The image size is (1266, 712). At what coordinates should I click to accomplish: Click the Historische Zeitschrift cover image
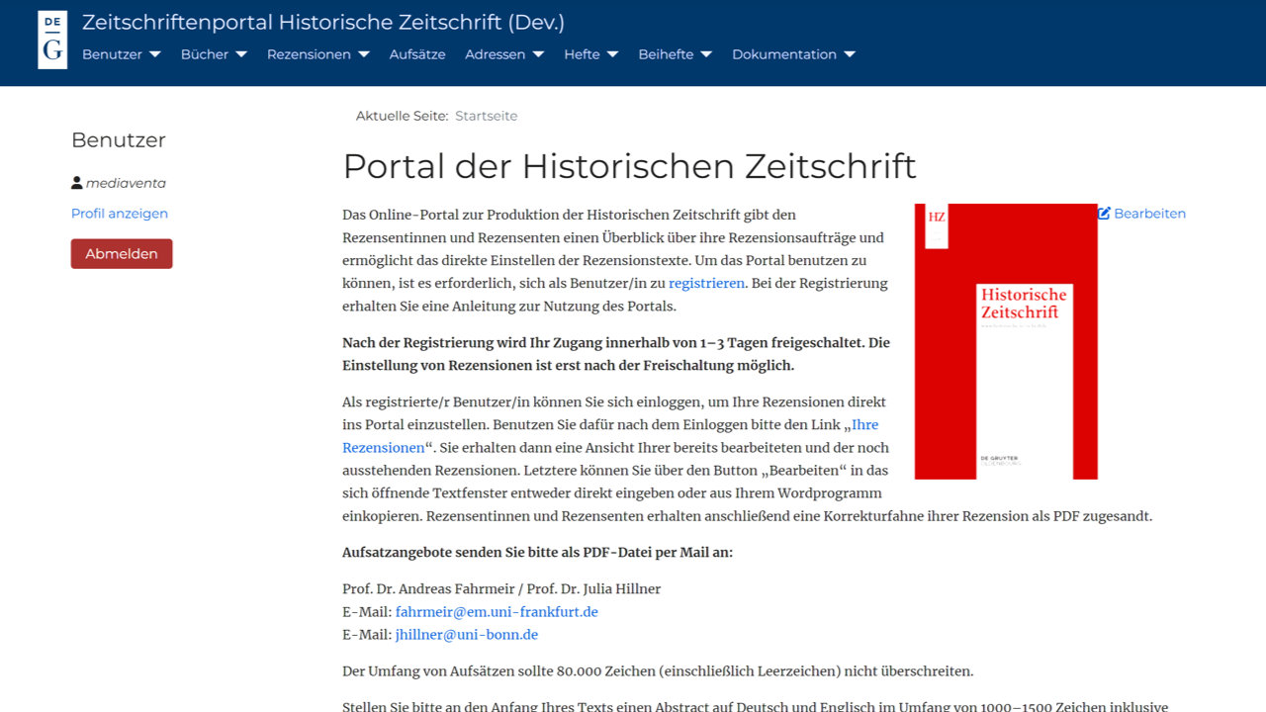click(x=1006, y=341)
